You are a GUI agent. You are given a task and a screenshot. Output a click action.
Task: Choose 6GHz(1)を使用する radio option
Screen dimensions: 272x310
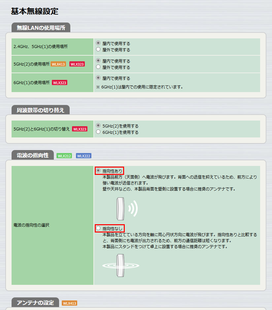(97, 132)
